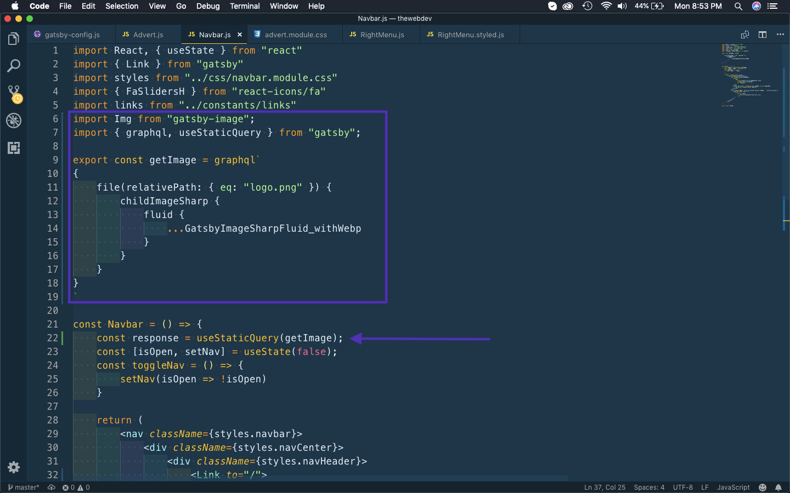Viewport: 790px width, 493px height.
Task: Click the useStaticQuery(getImage) call on line 22
Action: 266,338
